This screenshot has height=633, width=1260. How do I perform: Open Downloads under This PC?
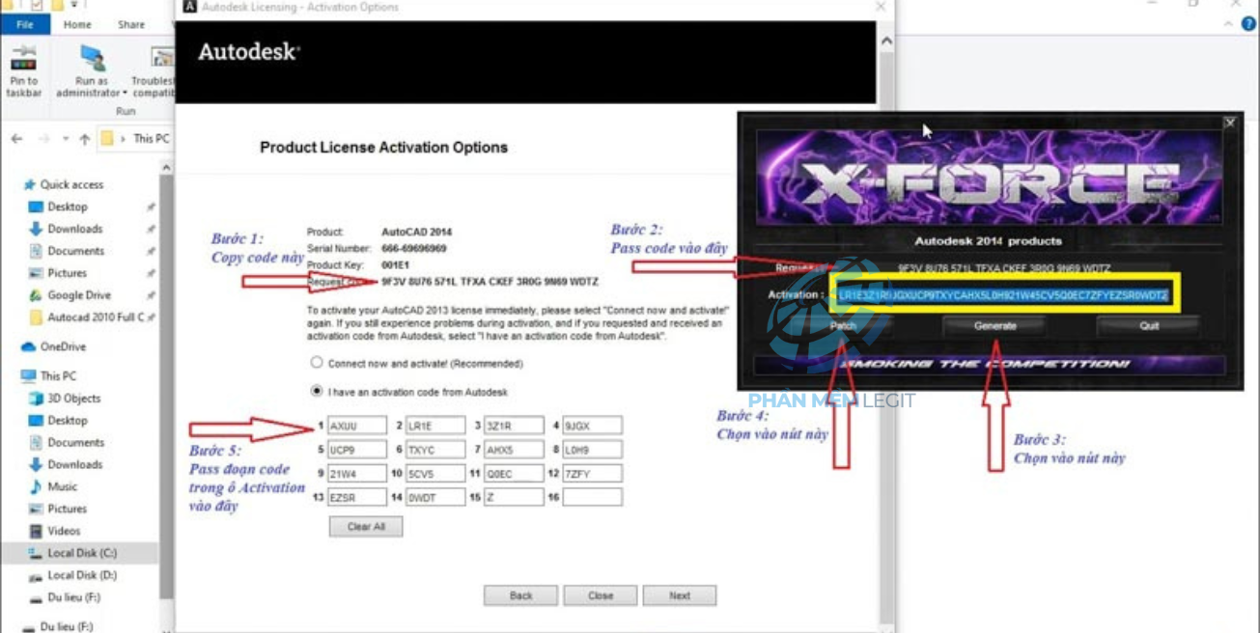(75, 465)
